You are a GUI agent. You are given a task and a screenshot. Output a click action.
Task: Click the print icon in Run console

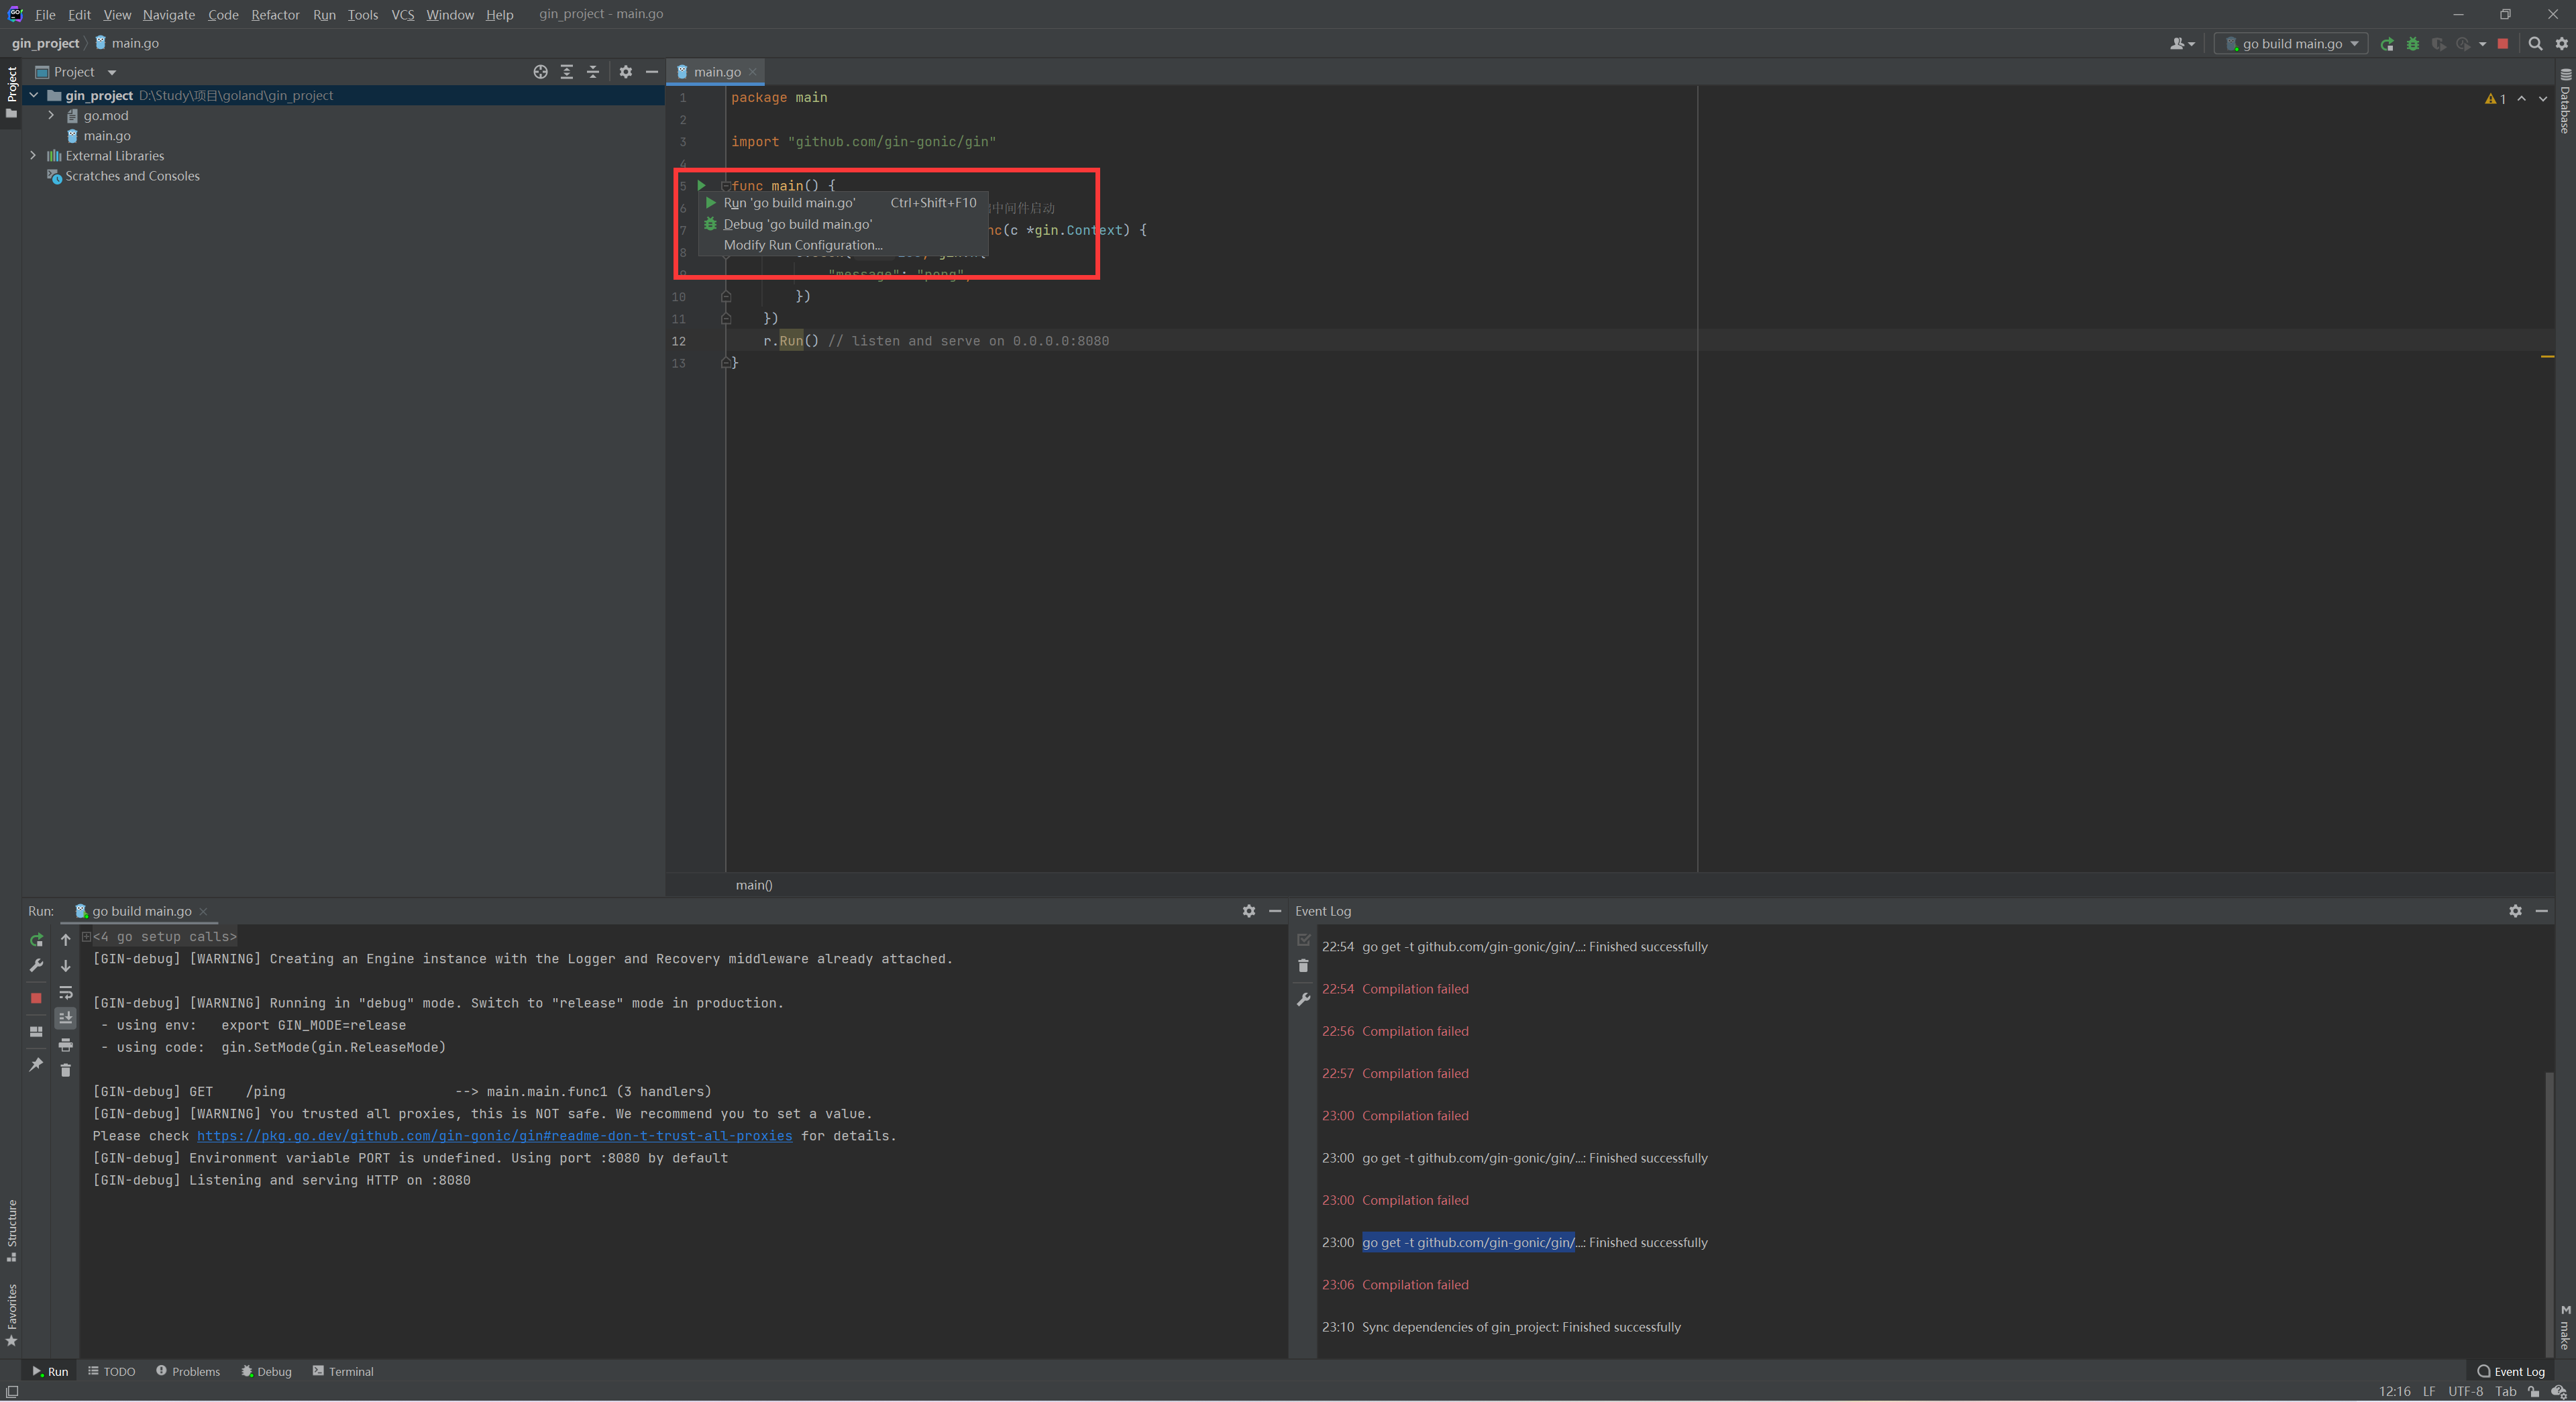(66, 1045)
